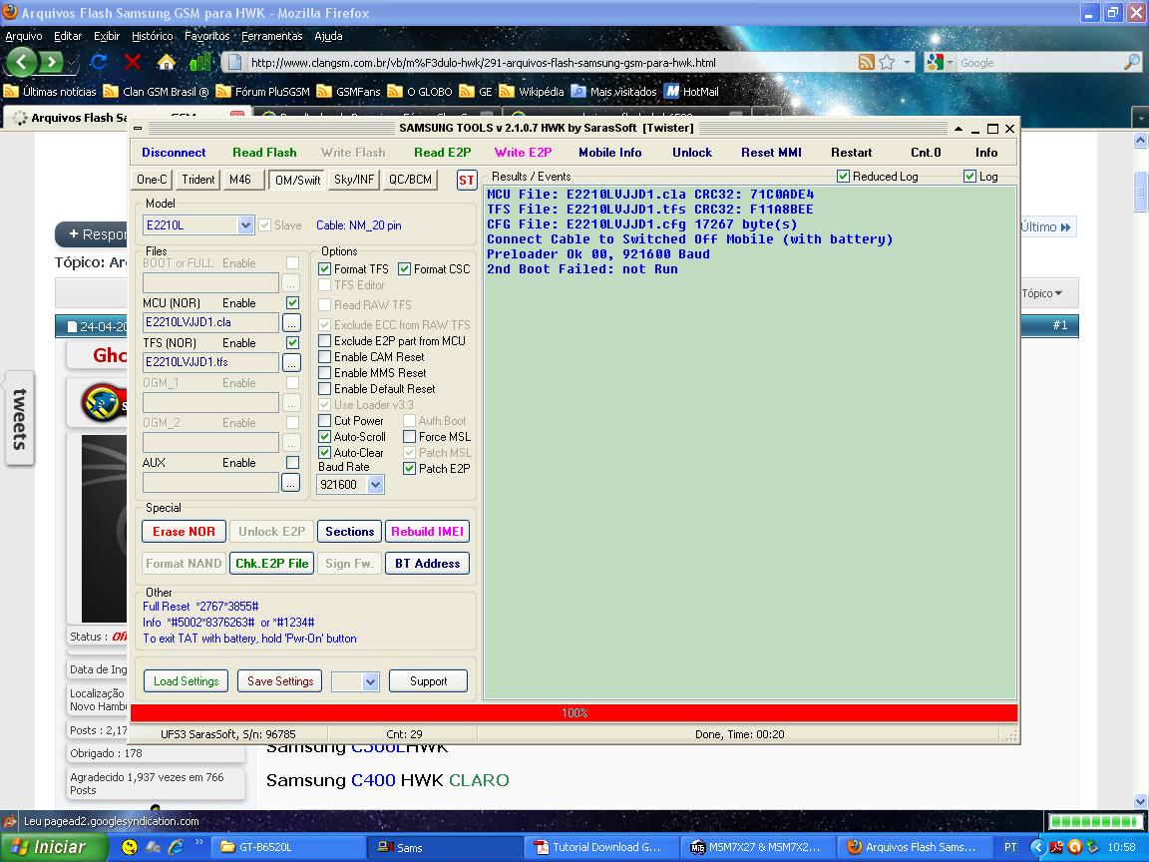Viewport: 1149px width, 862px height.
Task: Click the Unlock command
Action: point(692,153)
